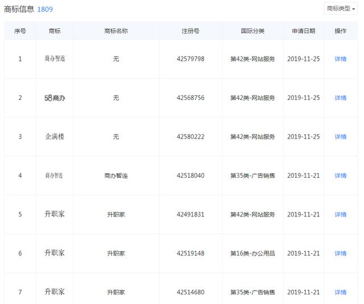This screenshot has width=364, height=304.
Task: Click trademark name 无 in row 3
Action: [x=116, y=137]
